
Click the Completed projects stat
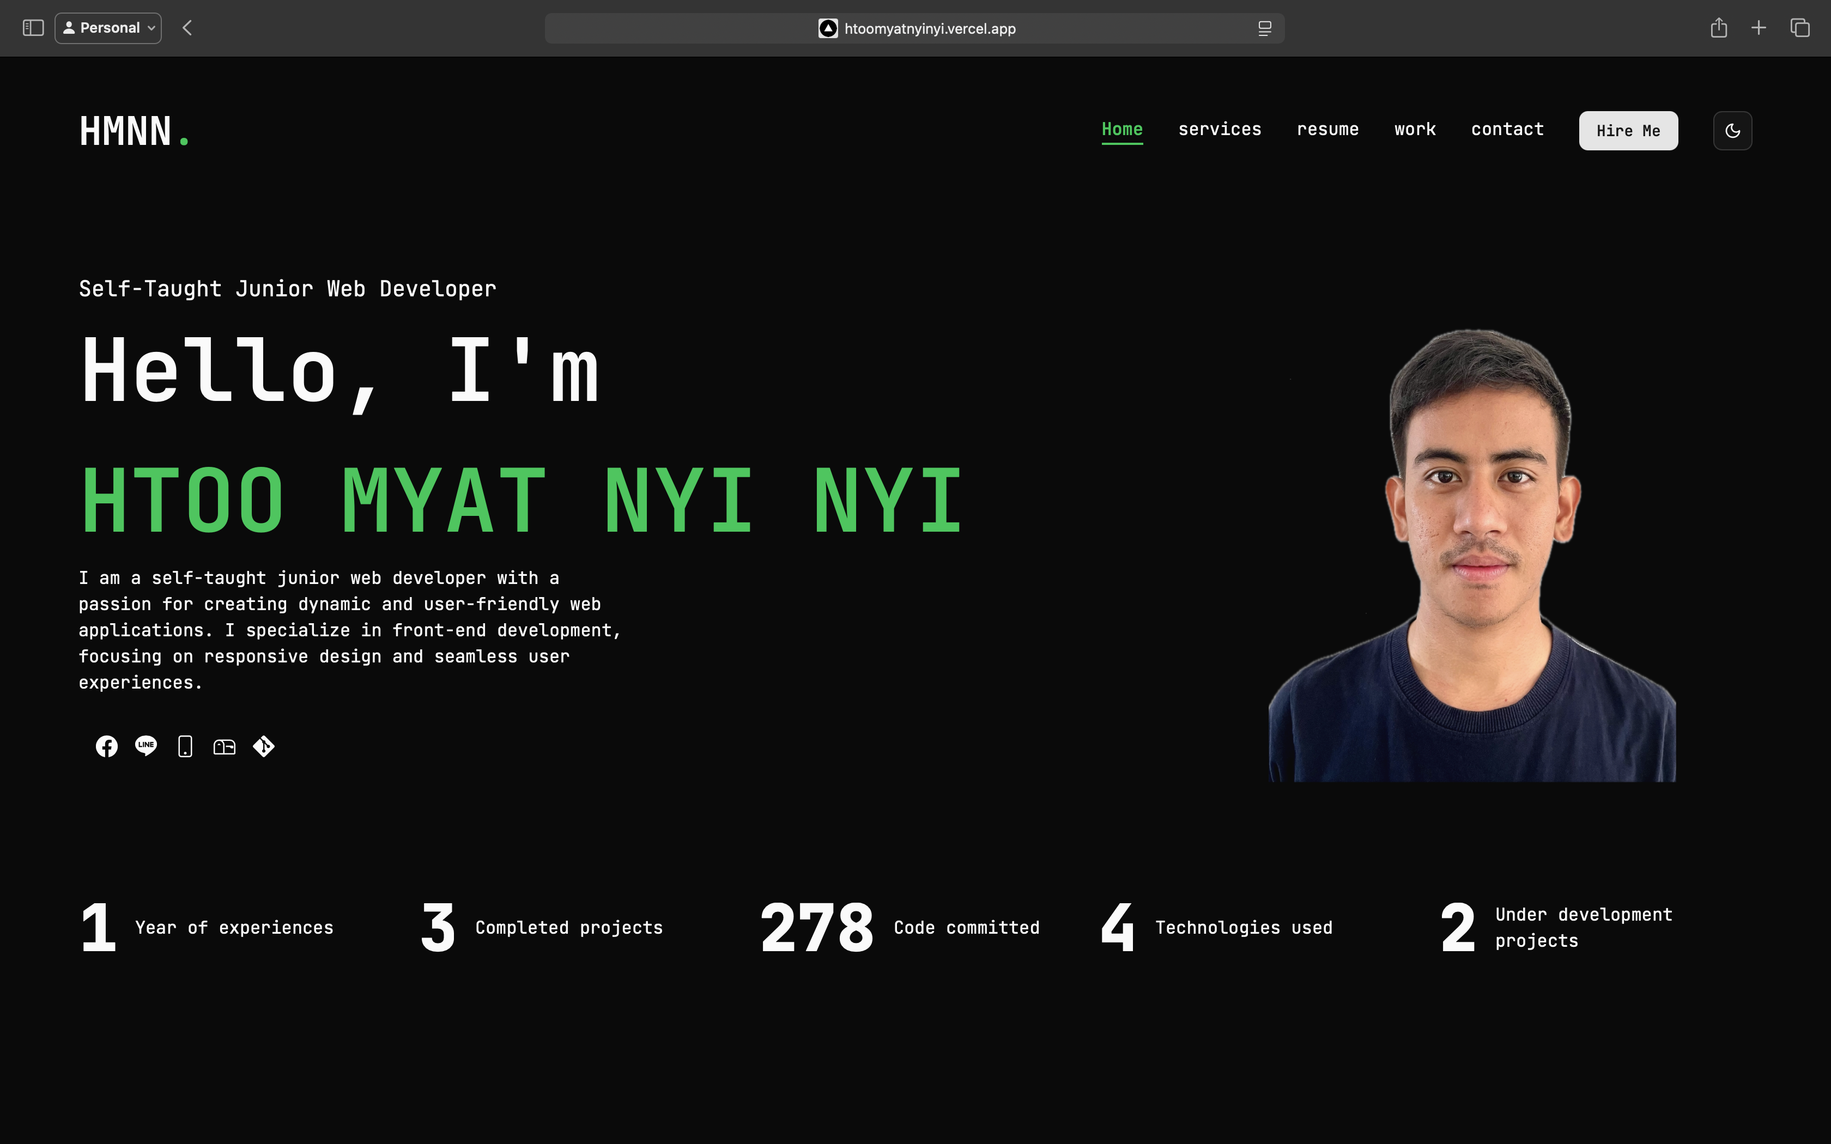tap(542, 928)
